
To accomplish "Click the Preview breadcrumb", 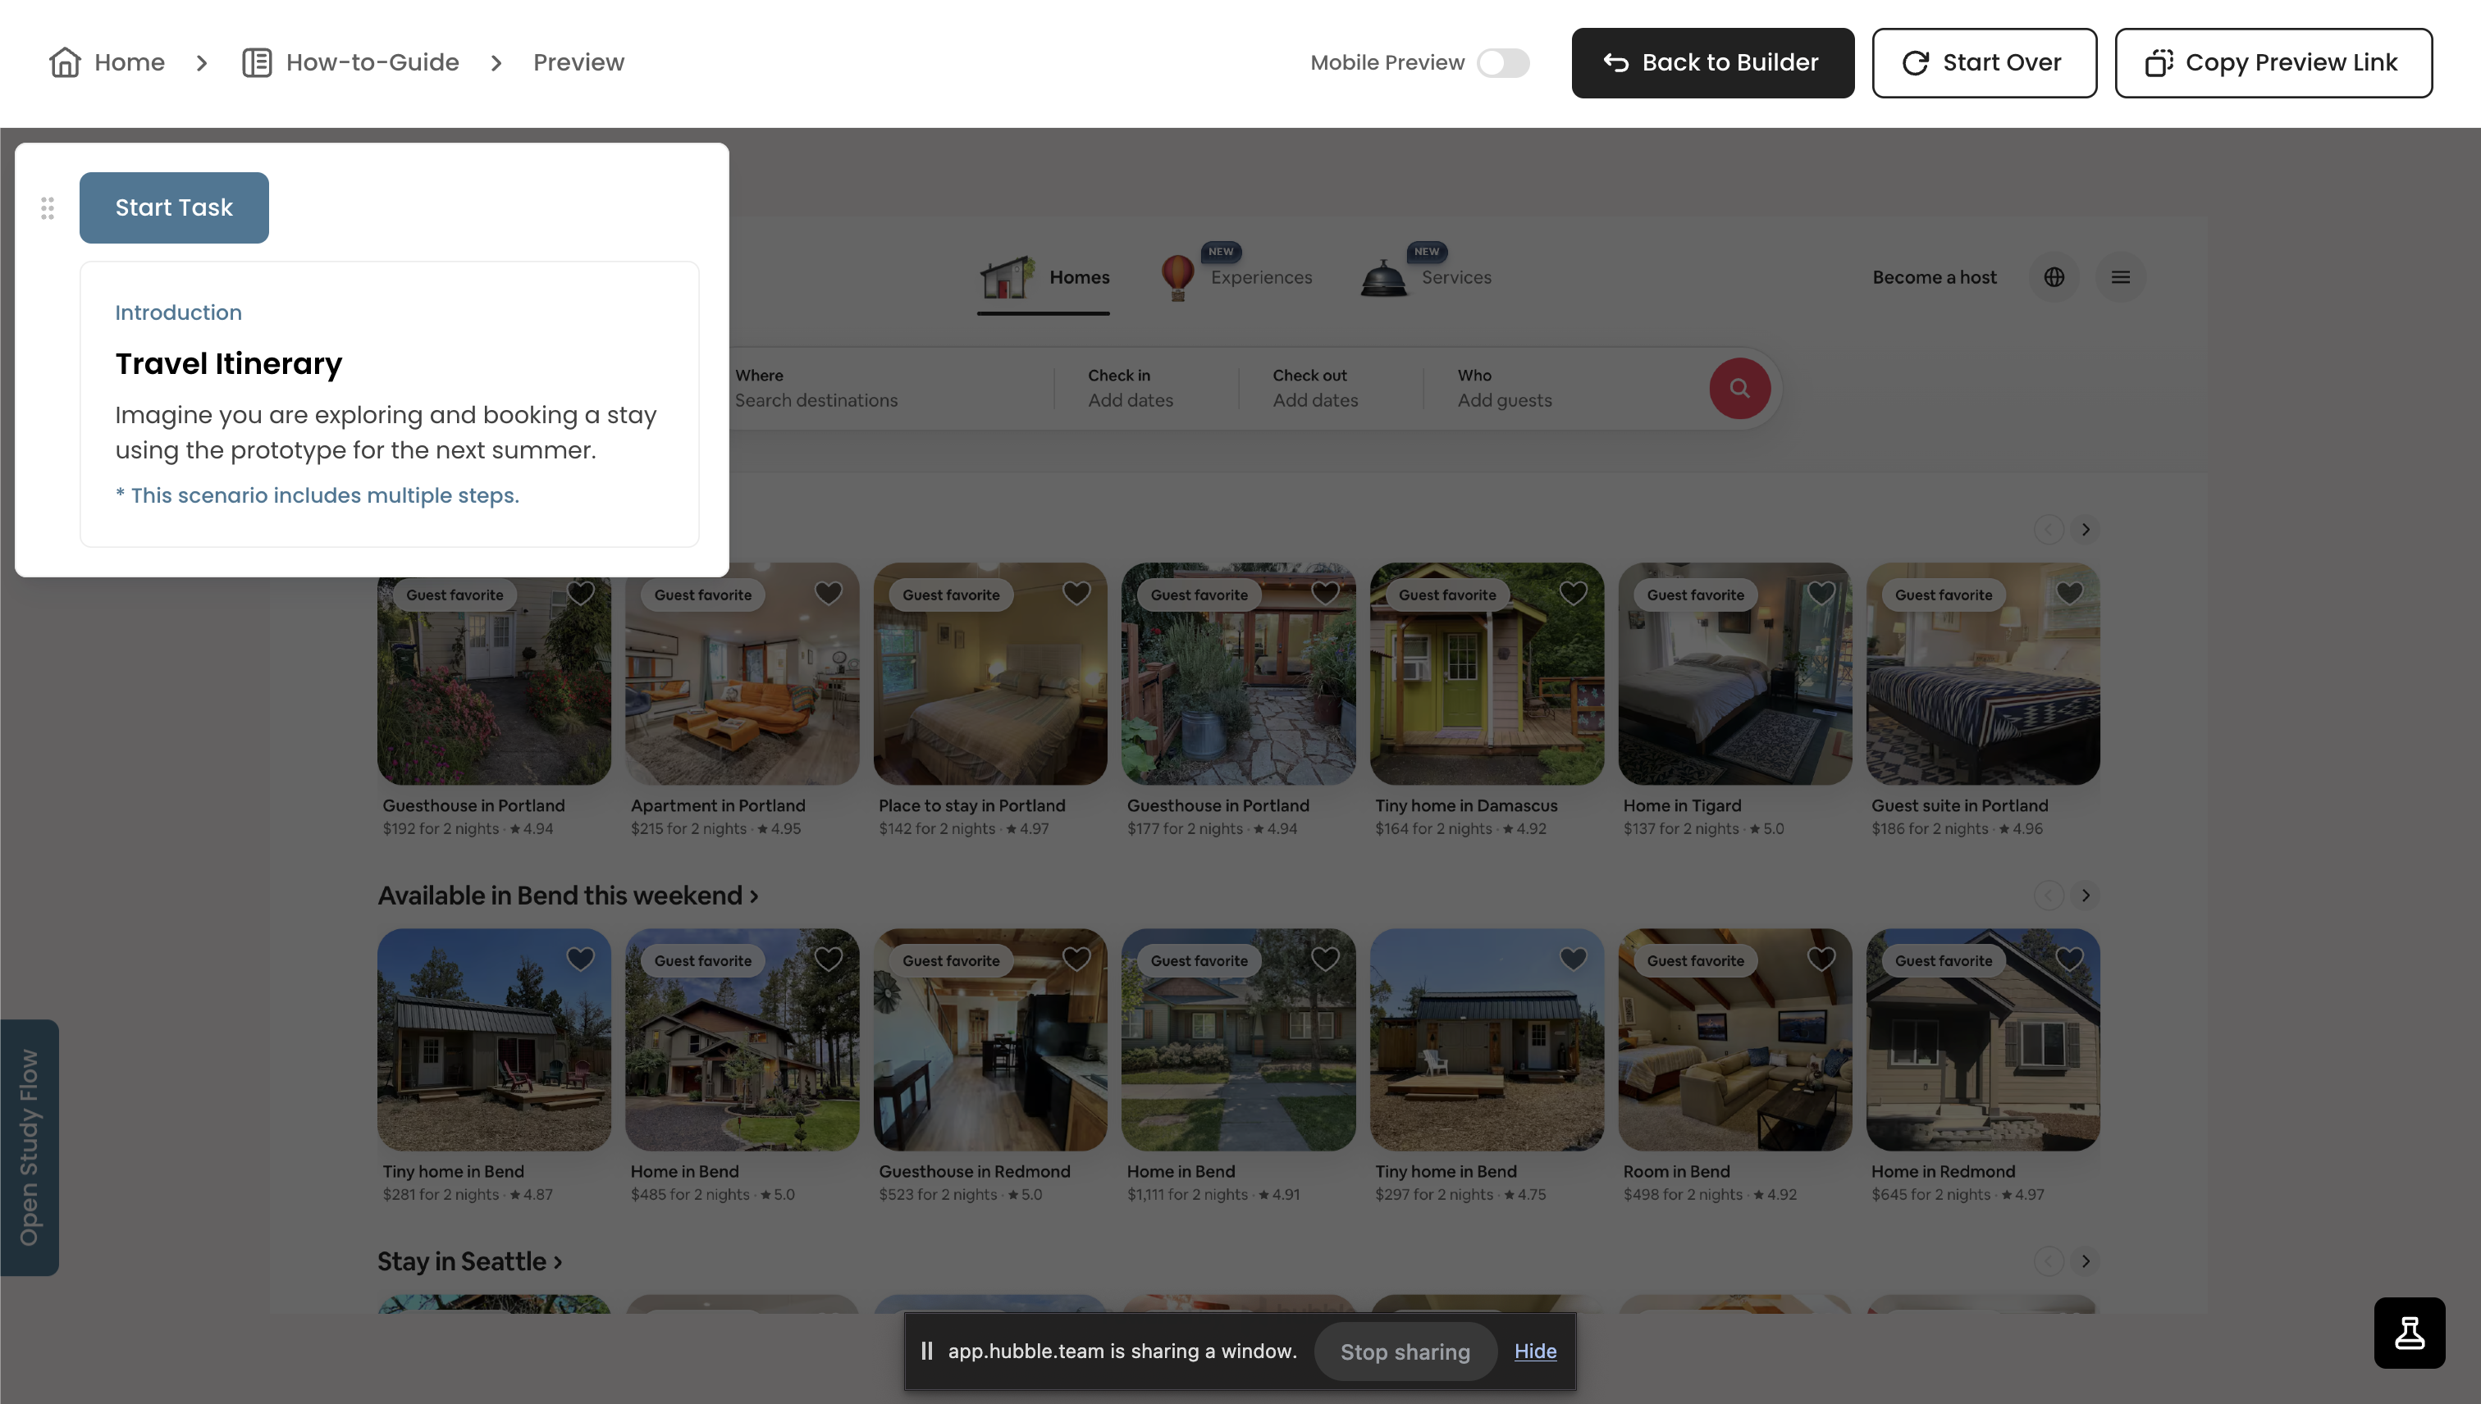I will click(578, 62).
